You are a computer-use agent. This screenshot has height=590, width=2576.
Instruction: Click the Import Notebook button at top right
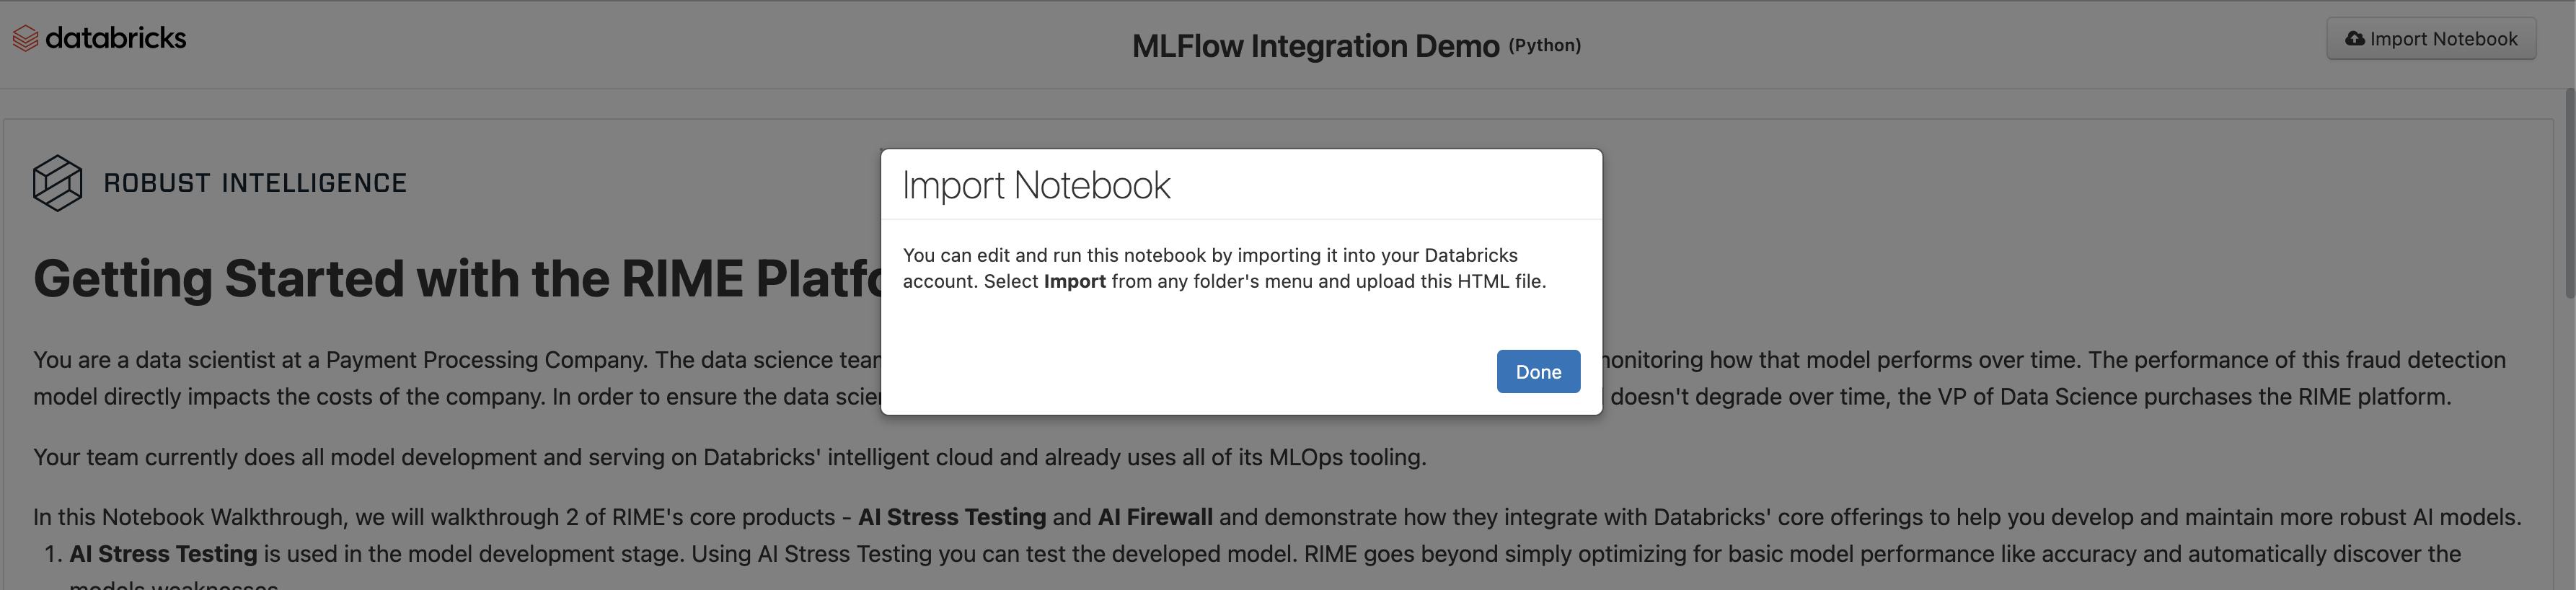pos(2430,39)
